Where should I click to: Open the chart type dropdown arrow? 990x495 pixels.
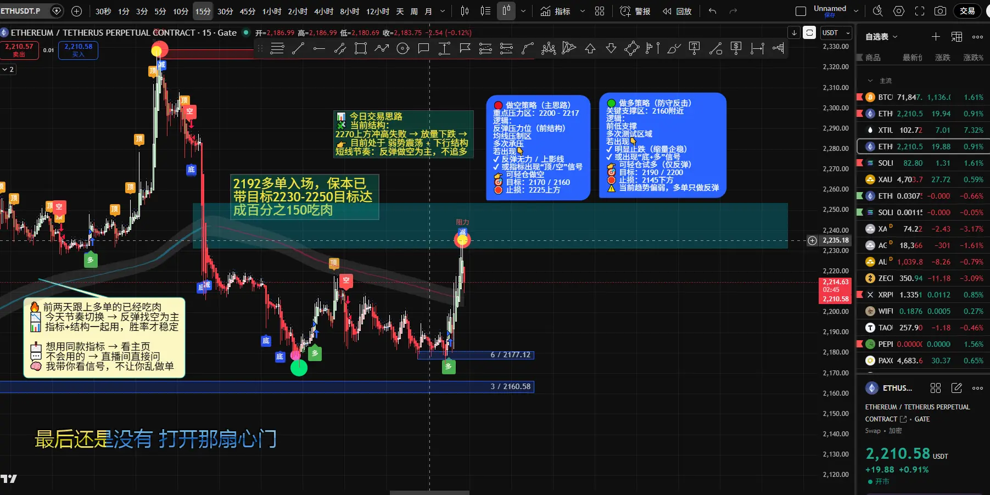(523, 11)
